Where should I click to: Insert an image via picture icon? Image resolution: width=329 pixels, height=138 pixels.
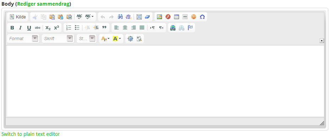pyautogui.click(x=160, y=17)
